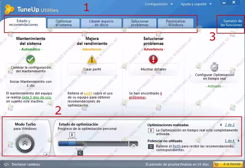
Task: Select the Estado y recomendaciones tab
Action: (x=23, y=23)
